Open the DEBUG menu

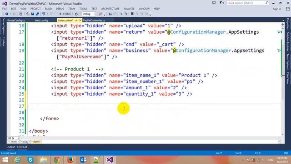click(x=60, y=9)
